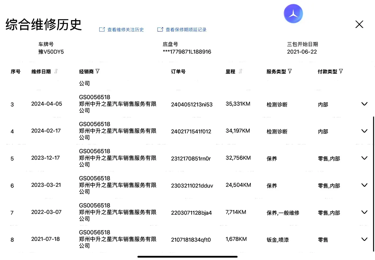The height and width of the screenshot is (260, 375).
Task: Expand row 7 保养,一般维修 details
Action: coord(364,212)
